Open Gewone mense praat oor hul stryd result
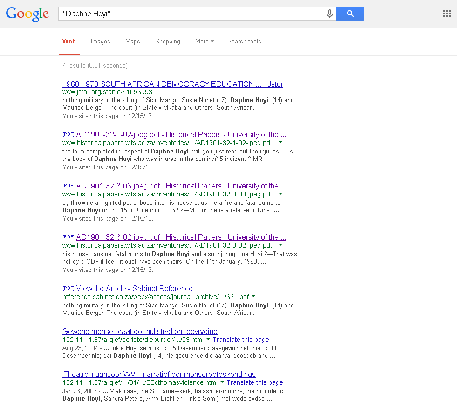 pyautogui.click(x=140, y=332)
